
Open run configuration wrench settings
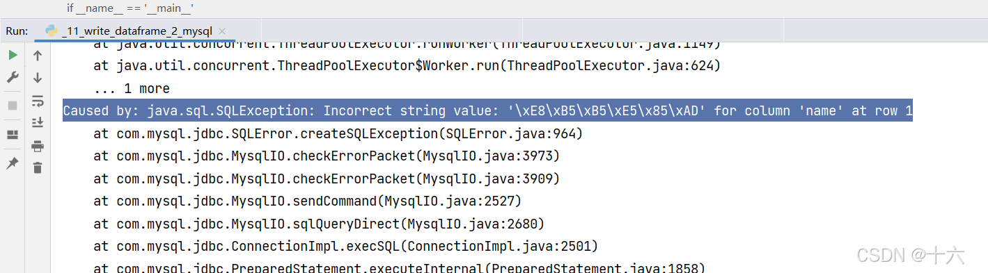[x=13, y=77]
